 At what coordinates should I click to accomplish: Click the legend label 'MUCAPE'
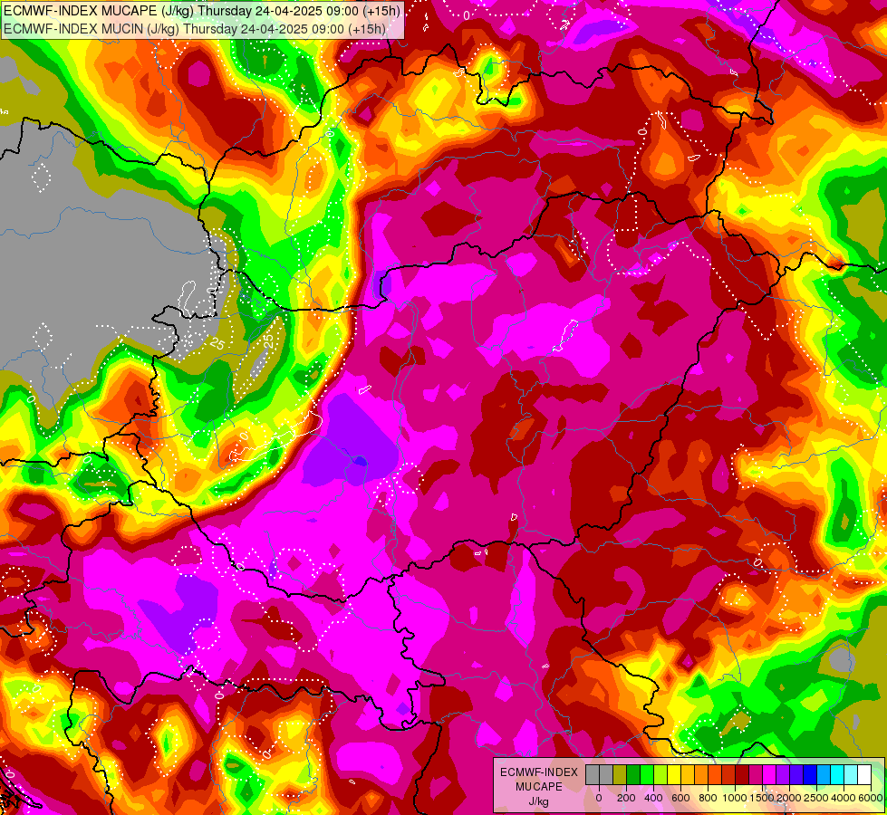tap(539, 787)
